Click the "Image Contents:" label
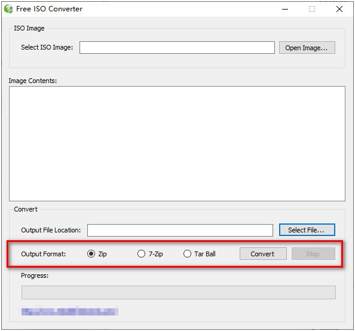 pyautogui.click(x=33, y=81)
